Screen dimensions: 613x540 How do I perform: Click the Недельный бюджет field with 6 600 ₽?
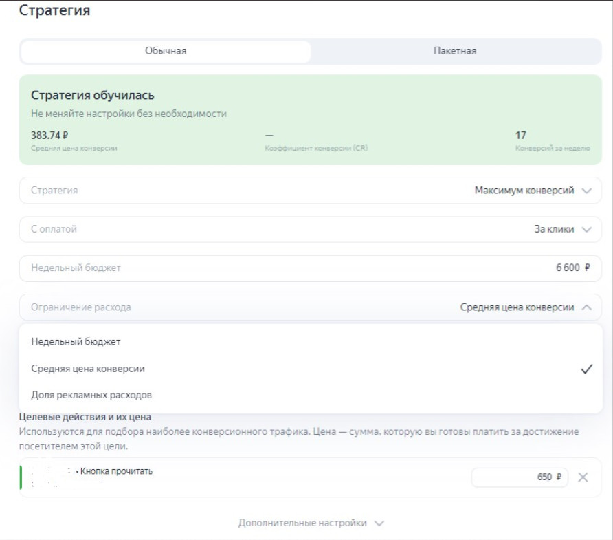point(311,268)
